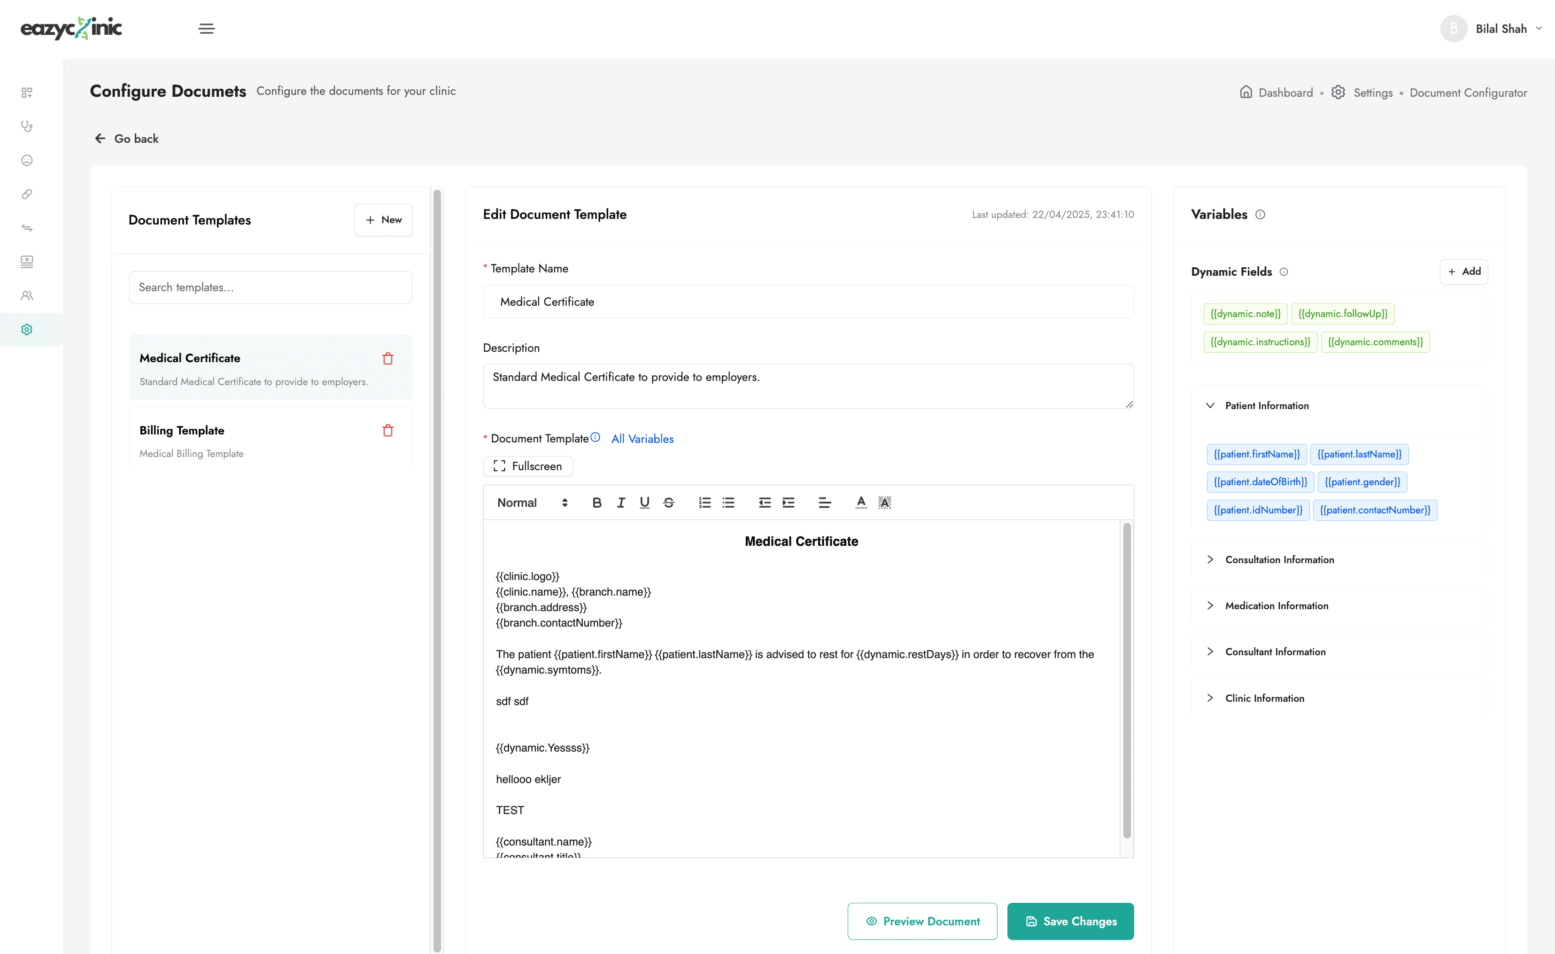Insert the {{dynamic.note}} variable
The width and height of the screenshot is (1555, 954).
1245,314
